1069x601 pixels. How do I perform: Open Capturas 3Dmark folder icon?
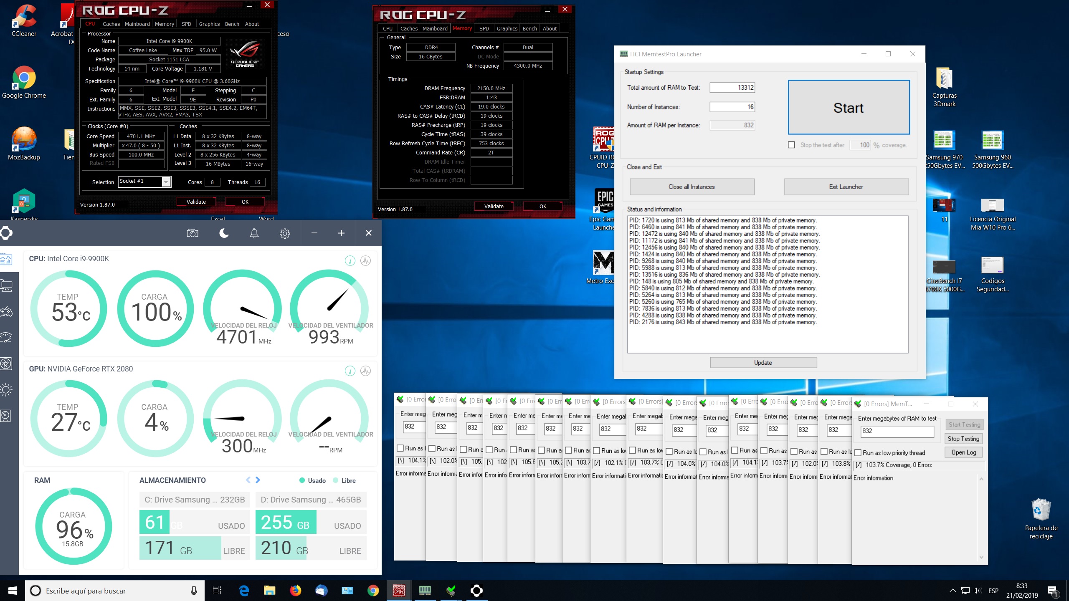[x=944, y=87]
